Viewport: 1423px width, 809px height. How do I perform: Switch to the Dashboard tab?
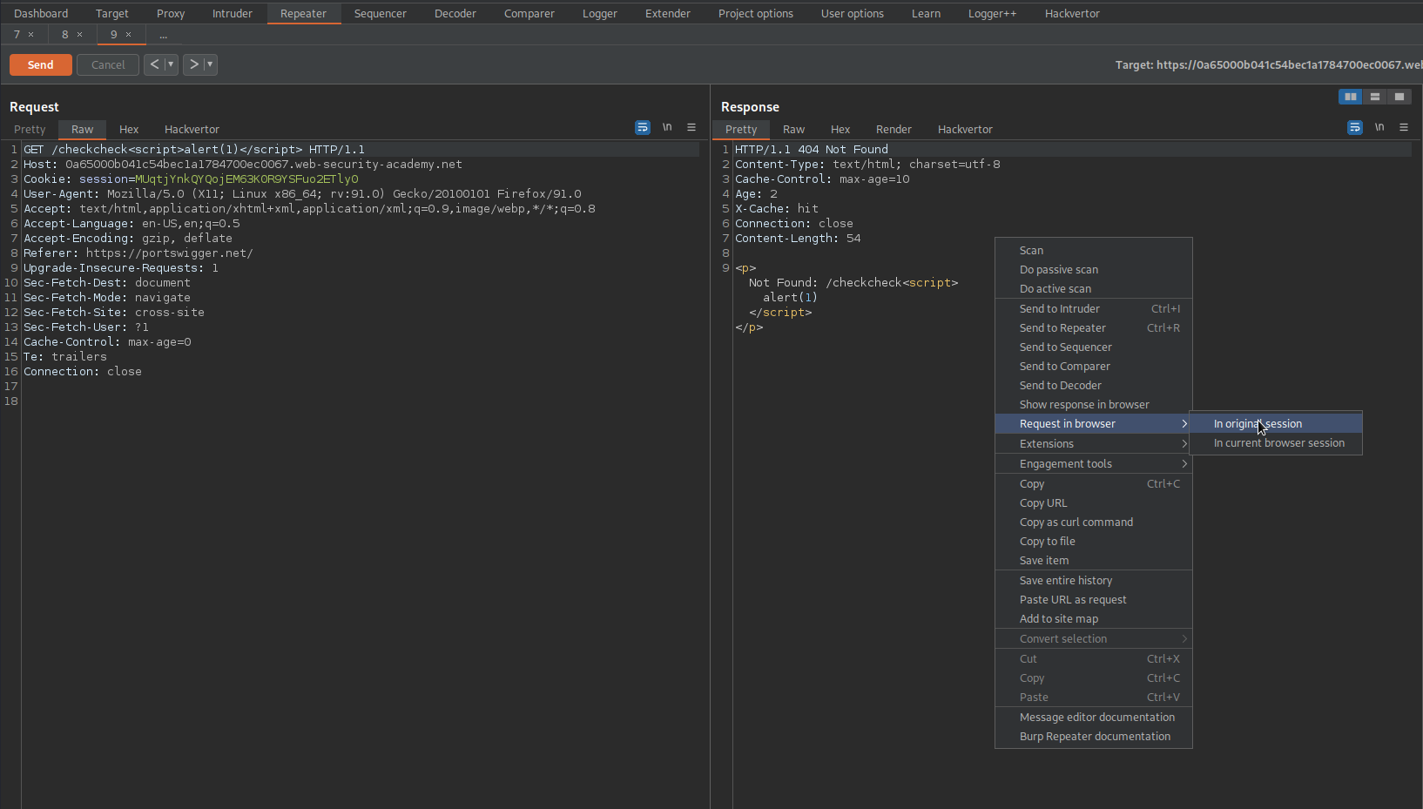tap(41, 13)
